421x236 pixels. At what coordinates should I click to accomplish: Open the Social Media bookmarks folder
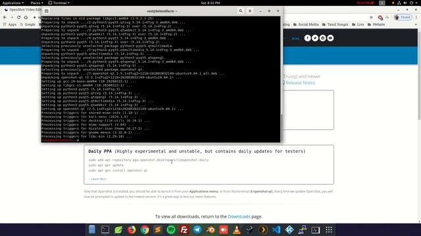[x=305, y=24]
